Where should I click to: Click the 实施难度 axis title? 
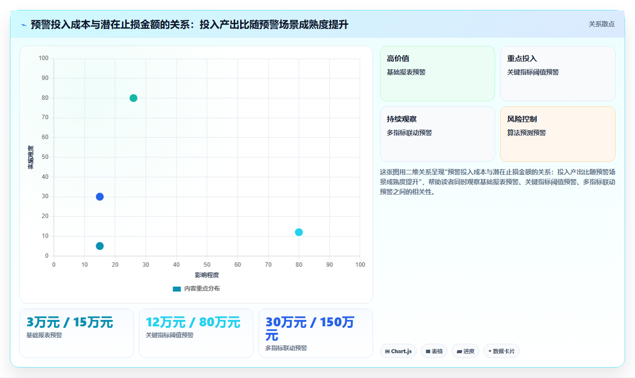pyautogui.click(x=31, y=157)
